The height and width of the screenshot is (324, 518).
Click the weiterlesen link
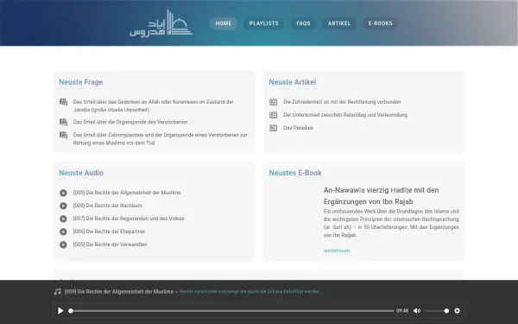click(337, 251)
